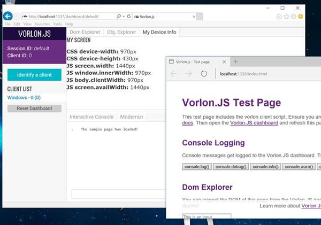Select the My Device Info tab
This screenshot has width=321, height=225.
pos(159,32)
